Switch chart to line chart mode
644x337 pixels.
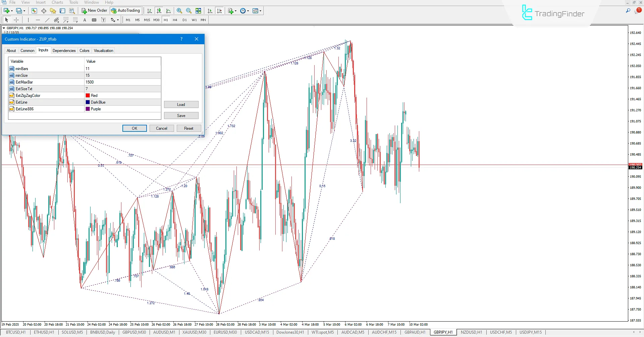[x=168, y=11]
